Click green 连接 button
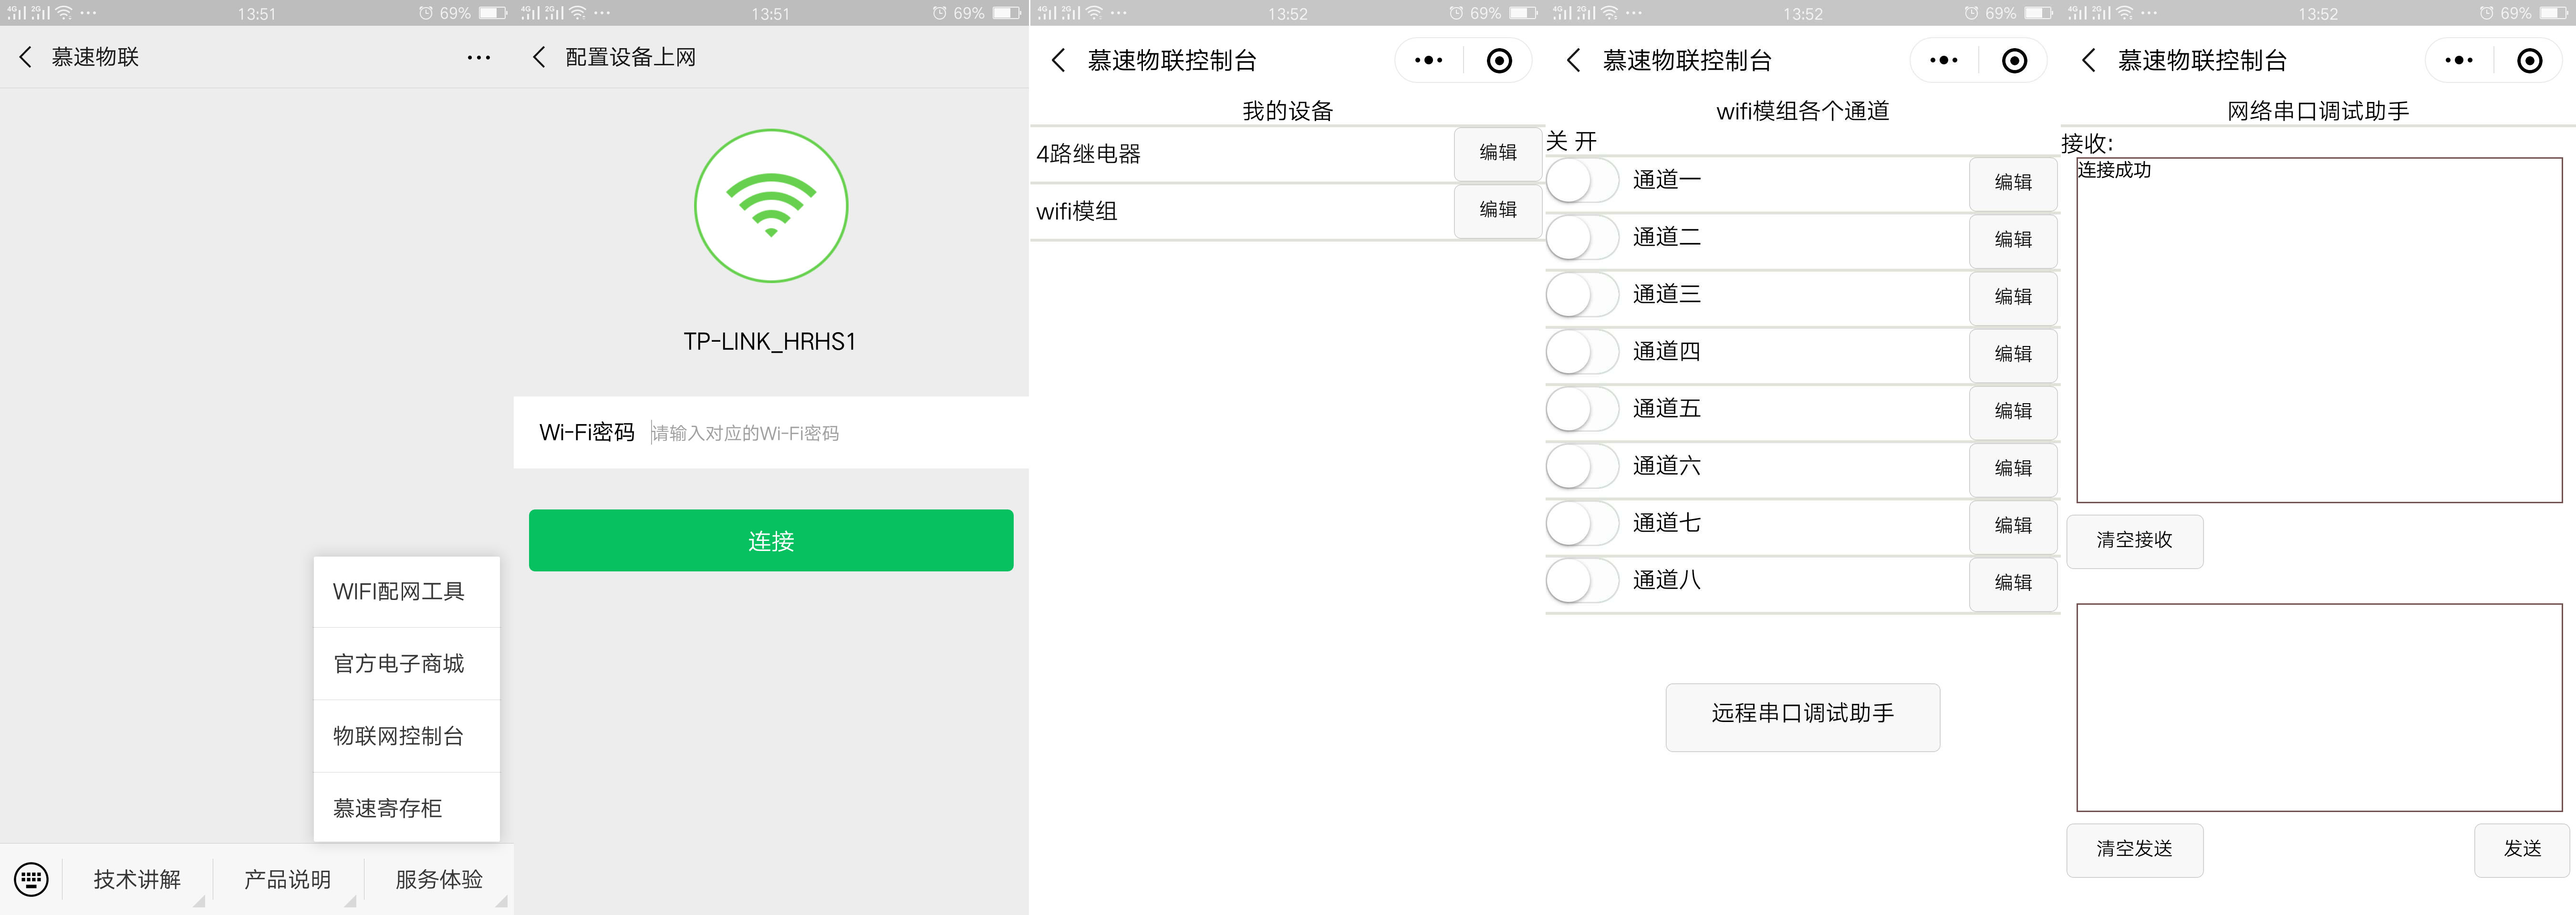The height and width of the screenshot is (915, 2576). tap(771, 540)
